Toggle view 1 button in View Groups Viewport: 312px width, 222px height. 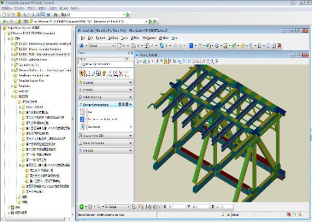point(140,207)
